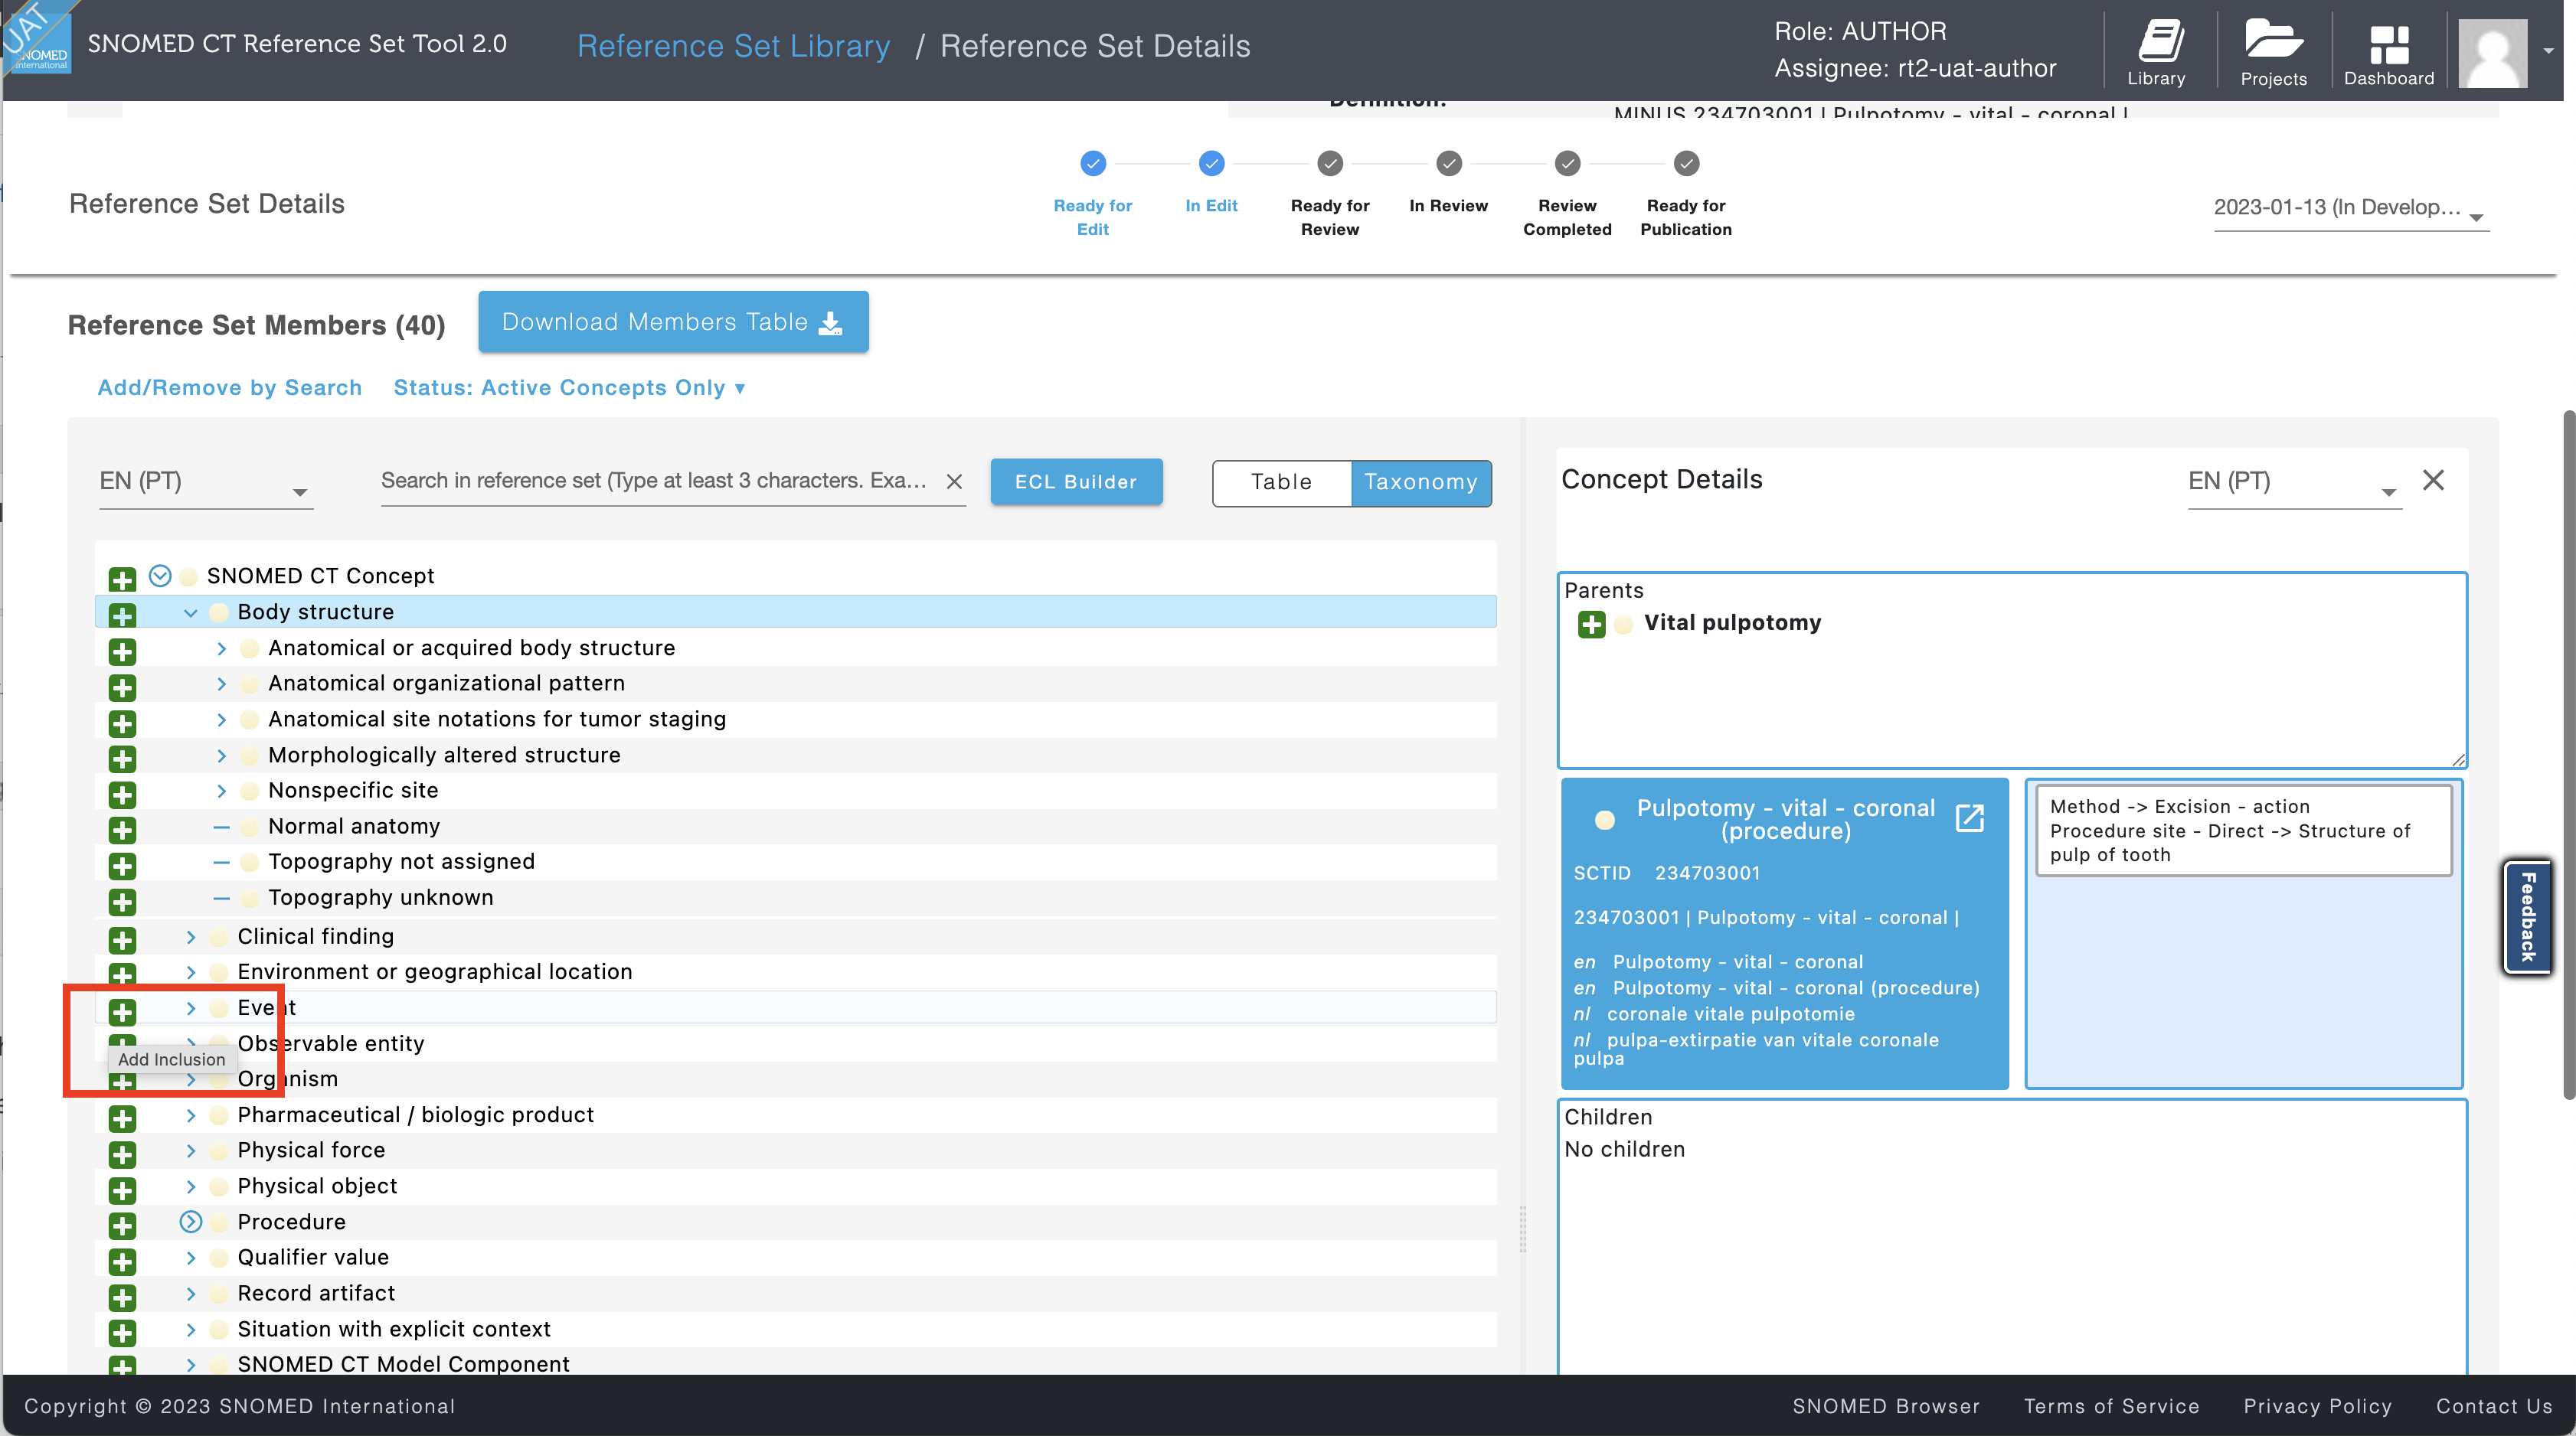Select the Environment or geographical location row

pyautogui.click(x=795, y=972)
